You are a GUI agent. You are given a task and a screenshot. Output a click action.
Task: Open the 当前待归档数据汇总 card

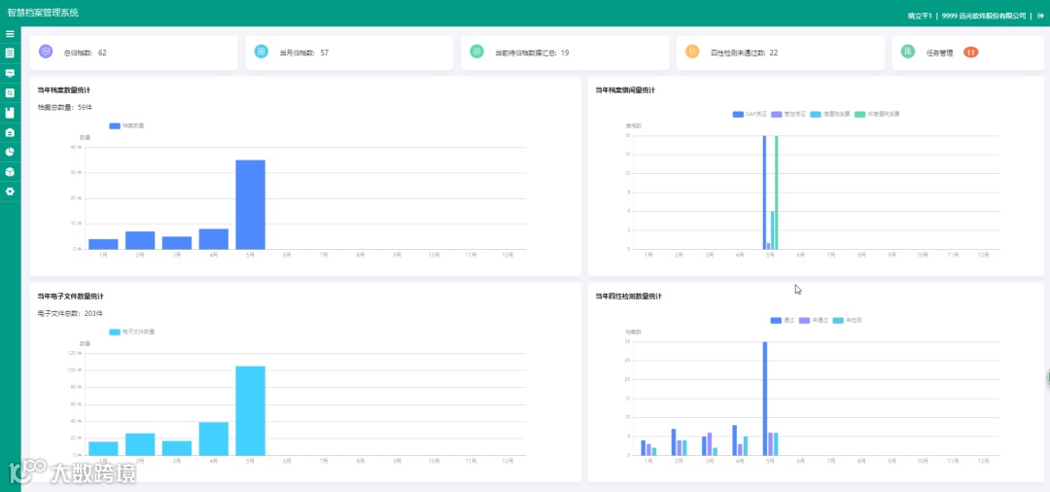pyautogui.click(x=565, y=53)
